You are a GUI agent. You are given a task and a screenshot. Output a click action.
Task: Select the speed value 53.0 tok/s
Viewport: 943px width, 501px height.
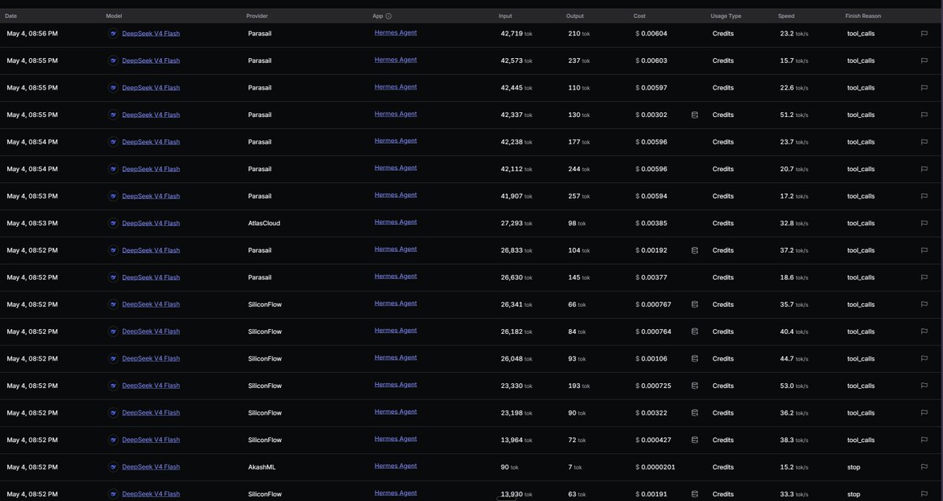tap(794, 386)
